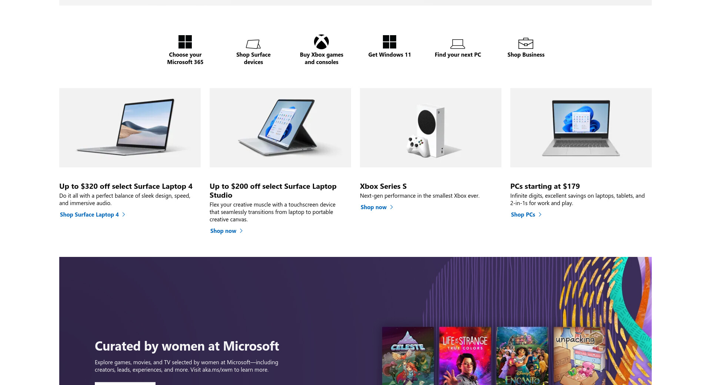Open the Shop Surface Laptop 4 link

[x=89, y=215]
